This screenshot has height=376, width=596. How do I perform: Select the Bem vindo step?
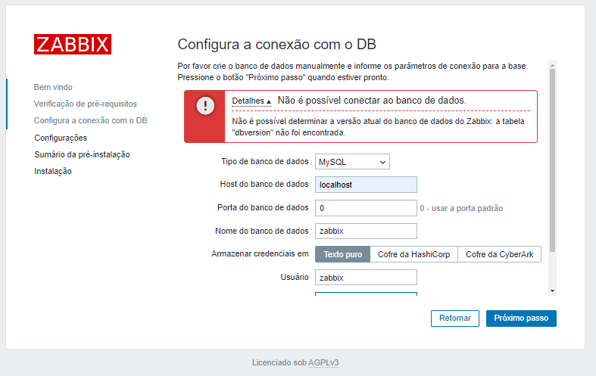(x=53, y=87)
